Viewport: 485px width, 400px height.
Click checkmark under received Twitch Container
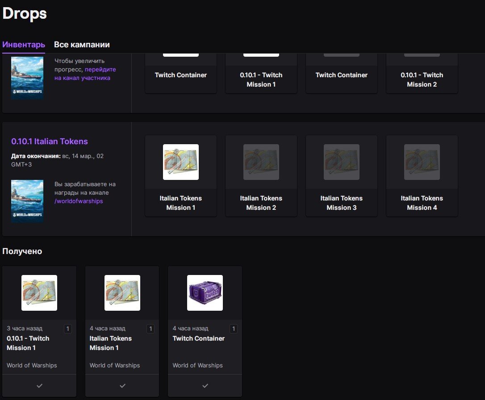click(205, 385)
